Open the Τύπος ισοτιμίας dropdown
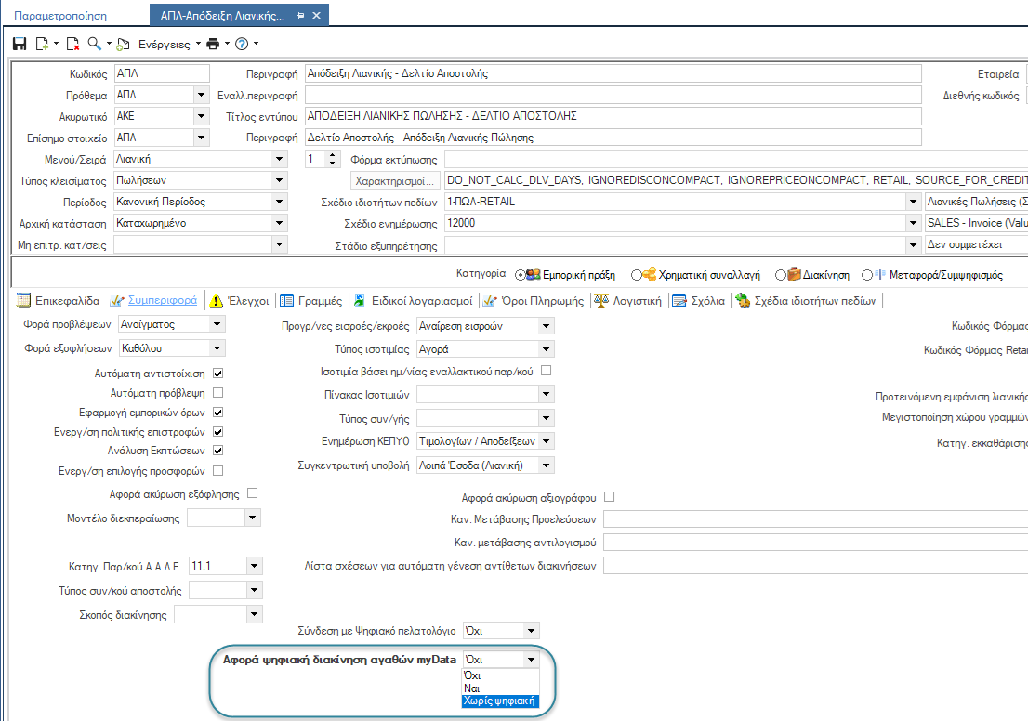This screenshot has height=721, width=1028. pos(546,349)
